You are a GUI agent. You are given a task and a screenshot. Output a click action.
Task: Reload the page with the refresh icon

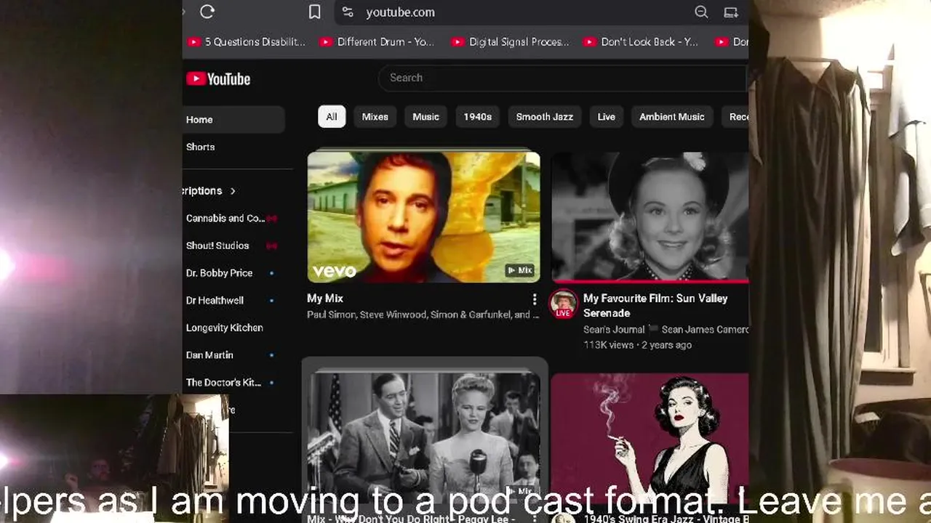207,12
